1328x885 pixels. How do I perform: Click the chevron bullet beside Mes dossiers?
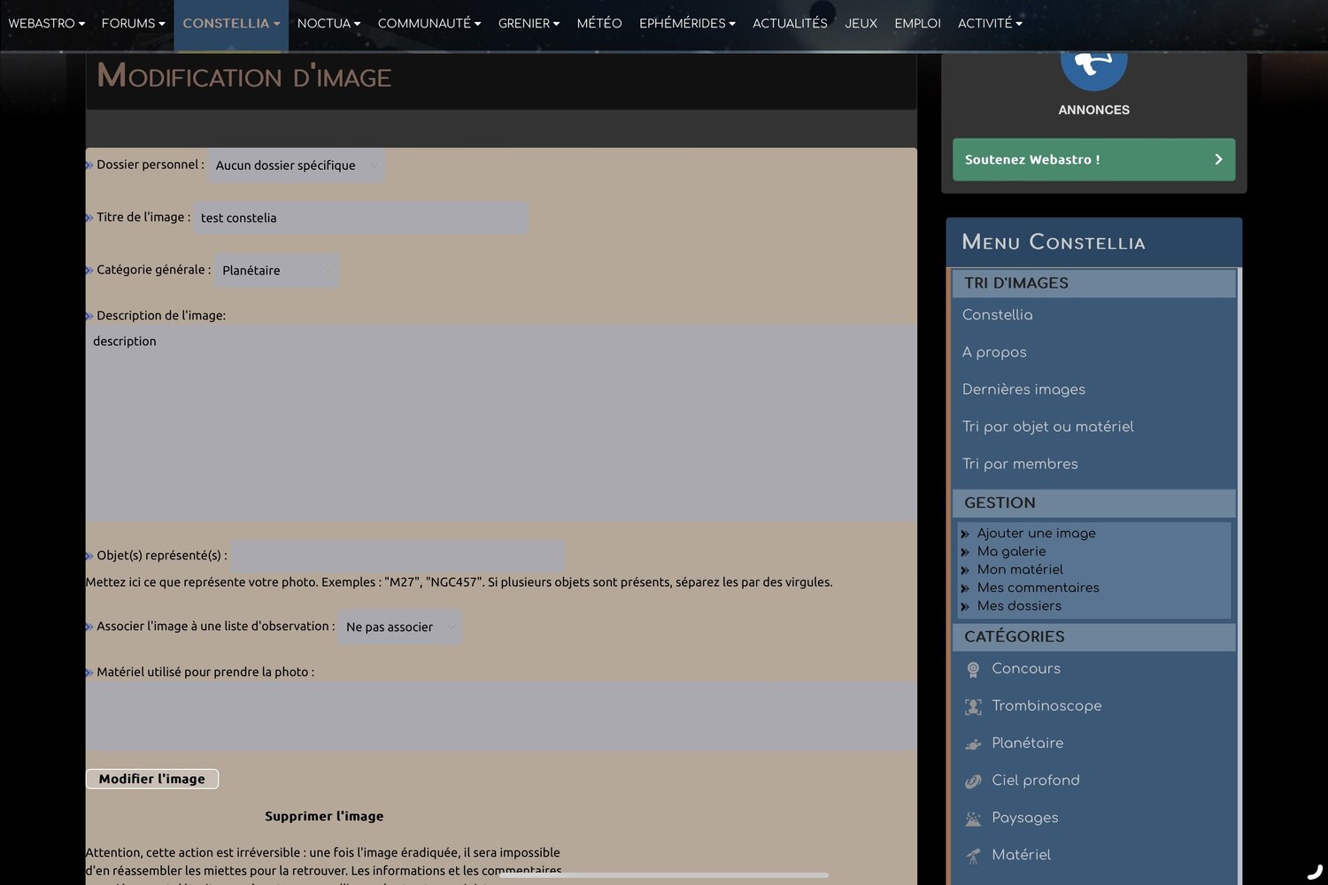[965, 606]
